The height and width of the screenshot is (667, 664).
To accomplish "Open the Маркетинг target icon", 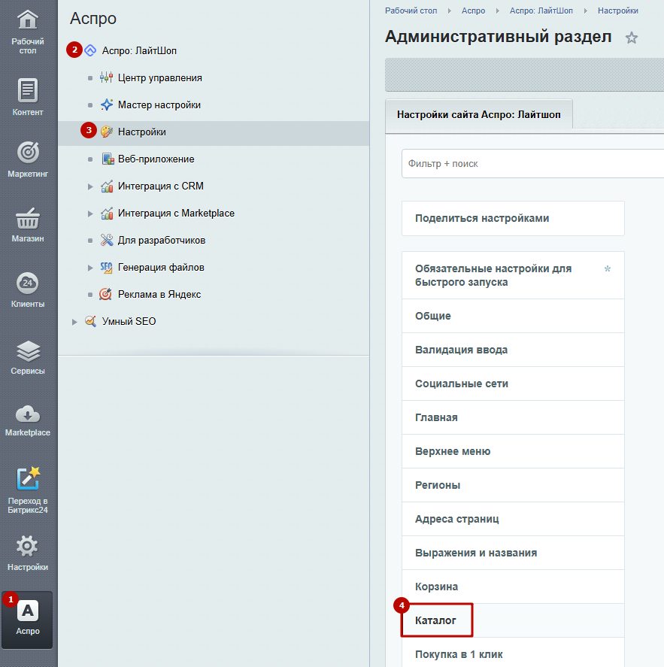I will pos(28,153).
